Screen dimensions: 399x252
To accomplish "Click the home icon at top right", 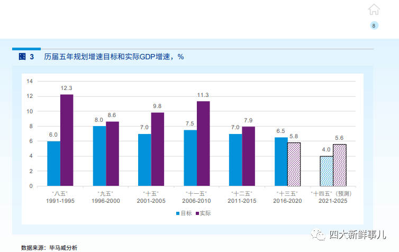I will [x=374, y=10].
